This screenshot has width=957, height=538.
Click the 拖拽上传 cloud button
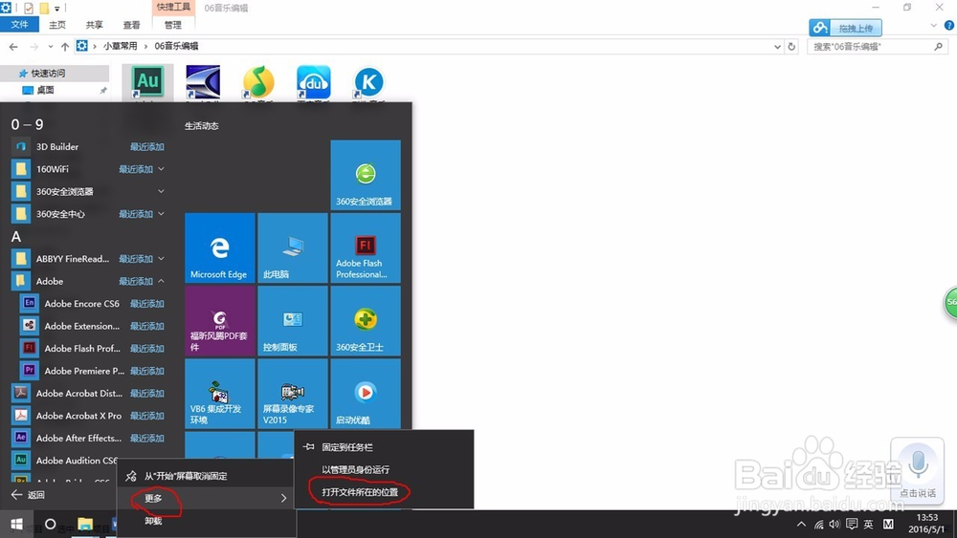tap(845, 28)
